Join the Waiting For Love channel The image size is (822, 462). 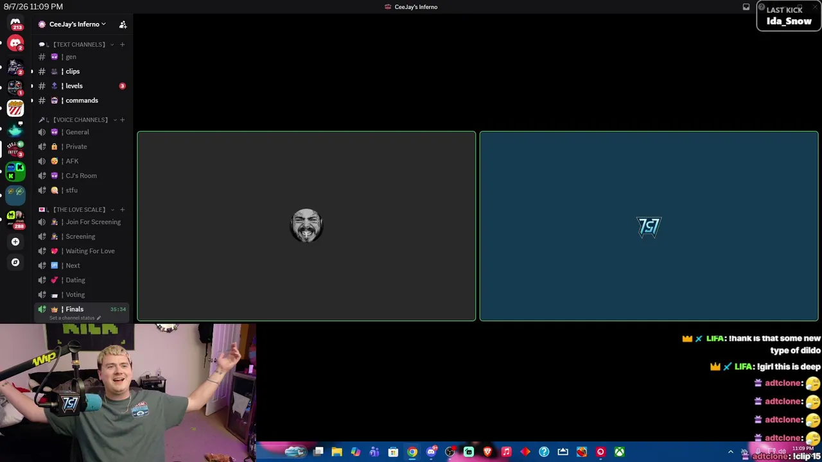click(x=82, y=251)
